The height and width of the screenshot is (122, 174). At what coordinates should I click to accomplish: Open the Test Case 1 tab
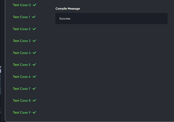coord(21,17)
